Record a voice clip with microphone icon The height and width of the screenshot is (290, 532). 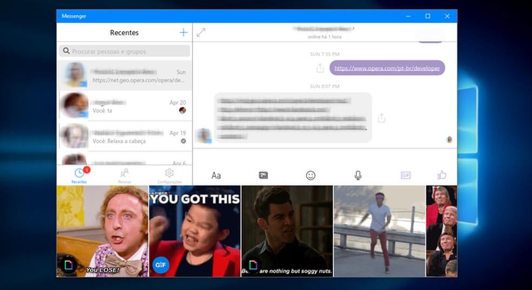(x=357, y=175)
